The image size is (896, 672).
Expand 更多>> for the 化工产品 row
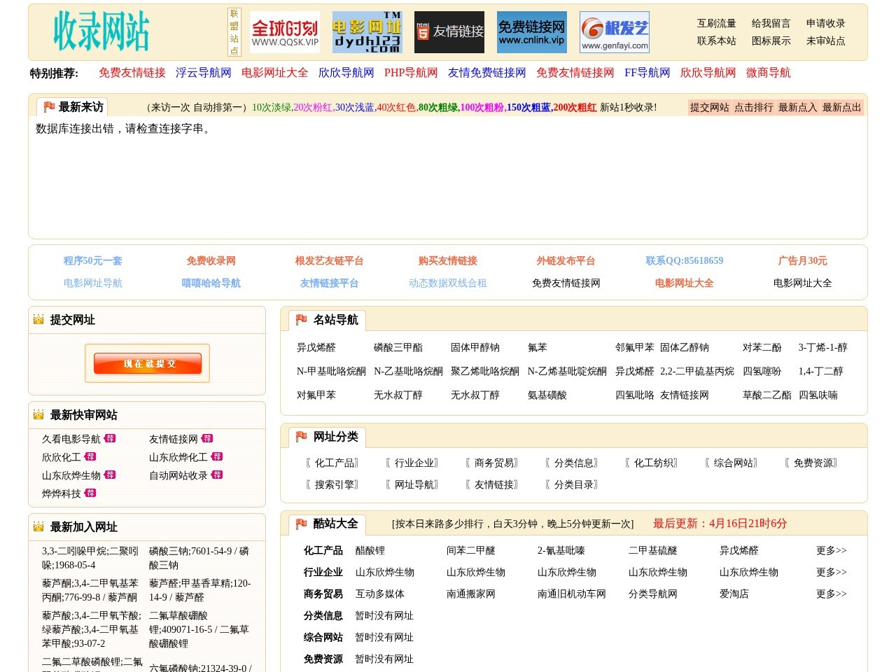pos(832,550)
